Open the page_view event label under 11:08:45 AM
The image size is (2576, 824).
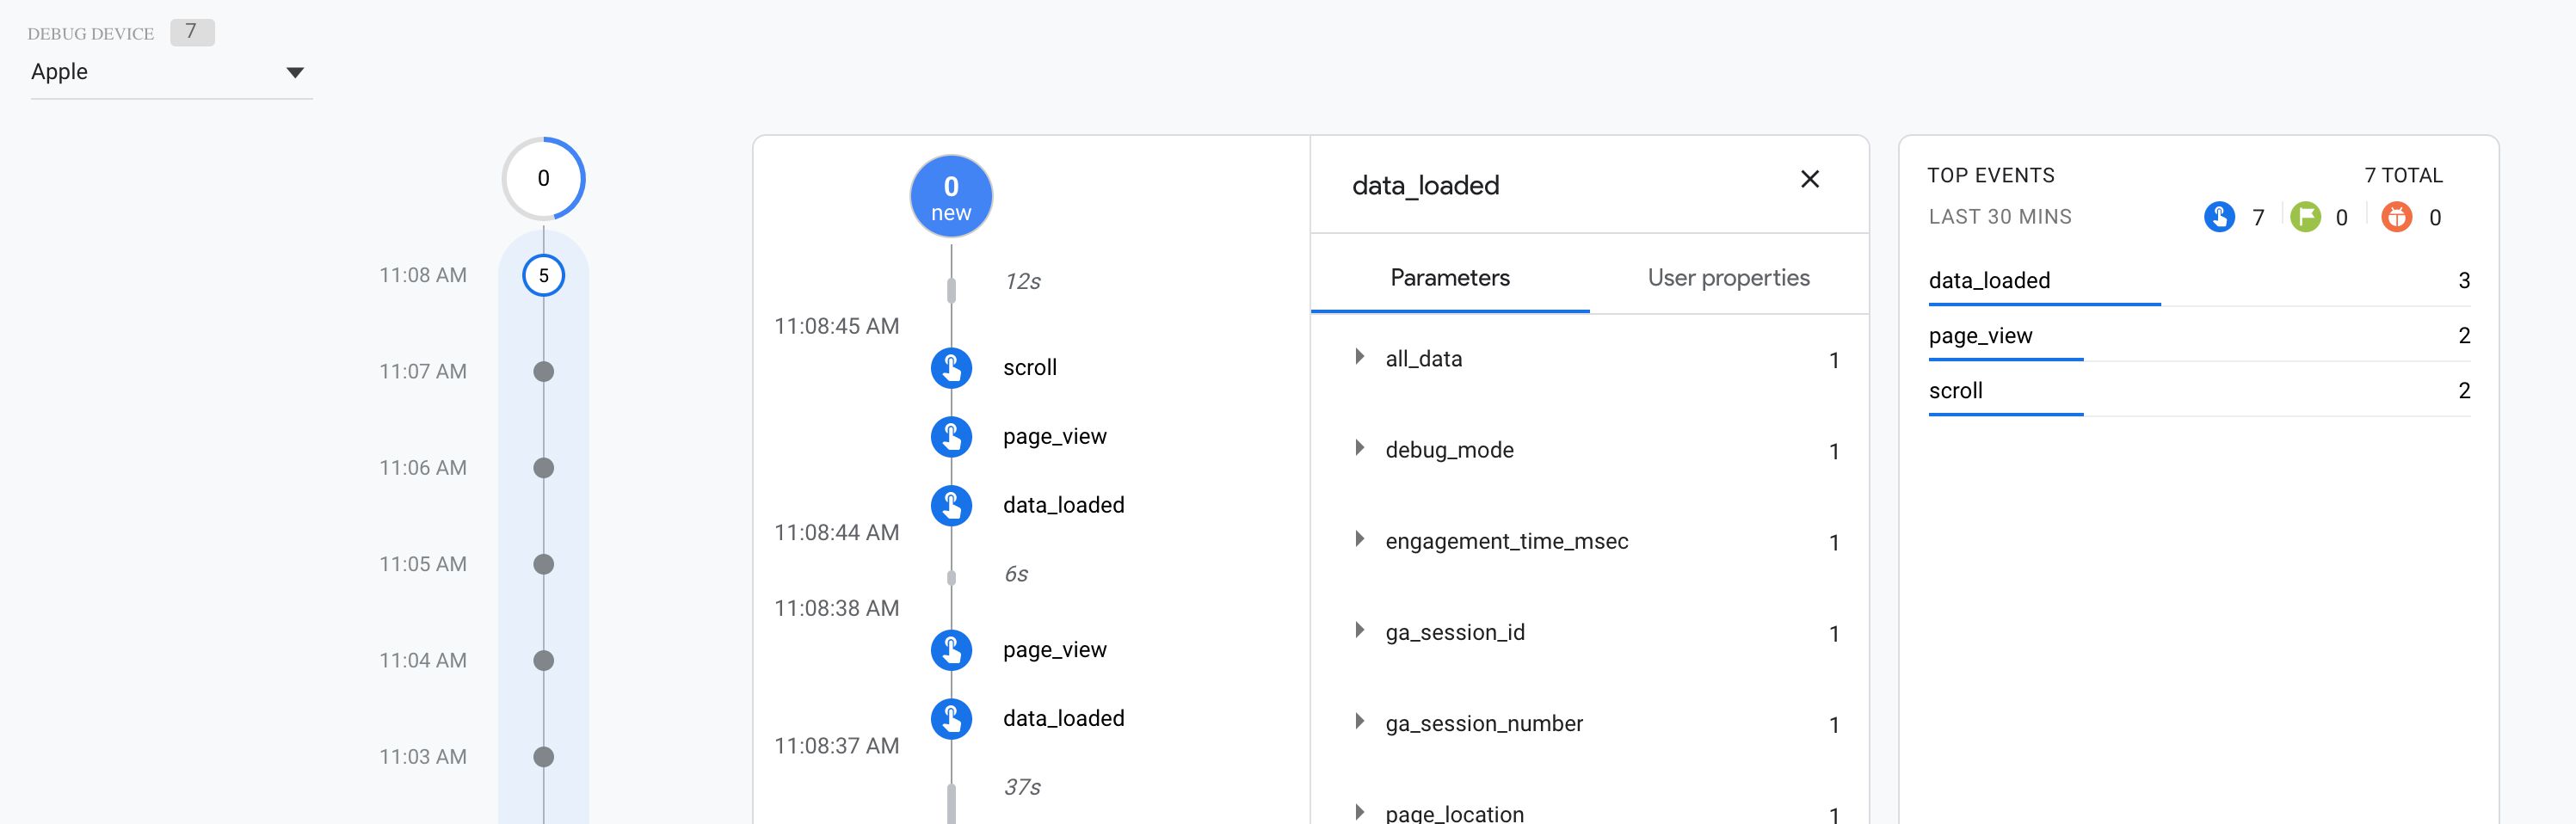pos(1055,436)
